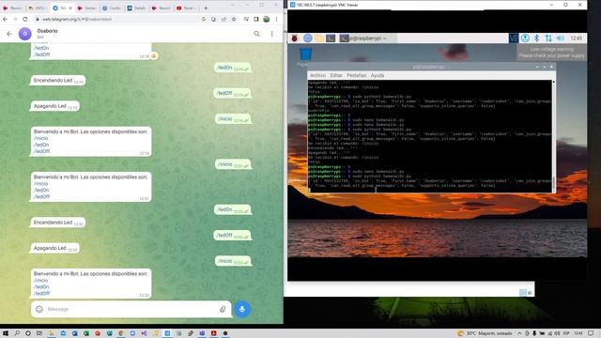The width and height of the screenshot is (601, 338).
Task: Click the Raspberry Pi panel clock
Action: pos(576,38)
